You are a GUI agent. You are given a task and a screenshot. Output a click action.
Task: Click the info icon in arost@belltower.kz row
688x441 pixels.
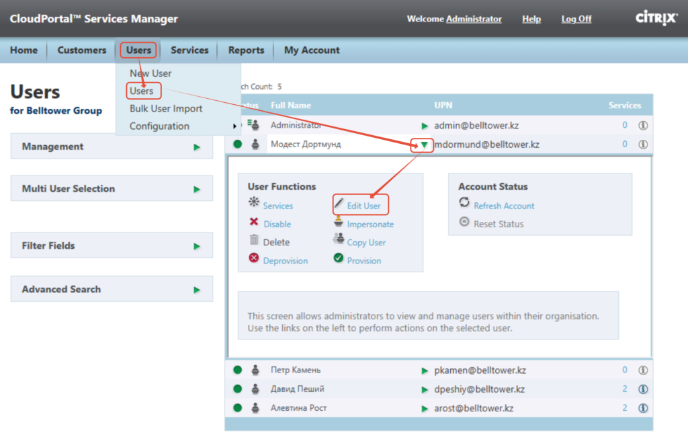pos(643,408)
